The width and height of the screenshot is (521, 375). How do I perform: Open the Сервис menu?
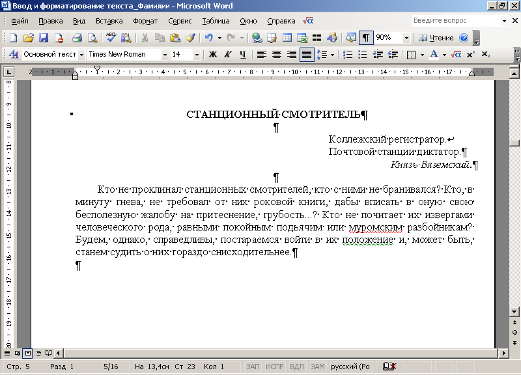(180, 21)
